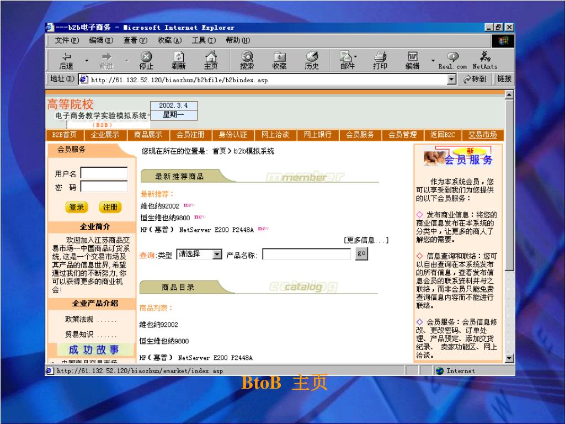Click the 用户名 username input field

click(x=104, y=173)
